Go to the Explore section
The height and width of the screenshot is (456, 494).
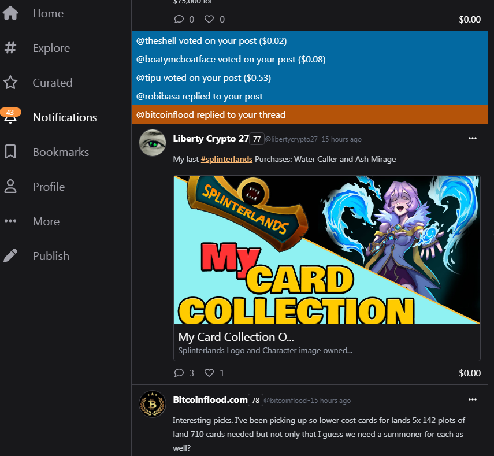[51, 48]
